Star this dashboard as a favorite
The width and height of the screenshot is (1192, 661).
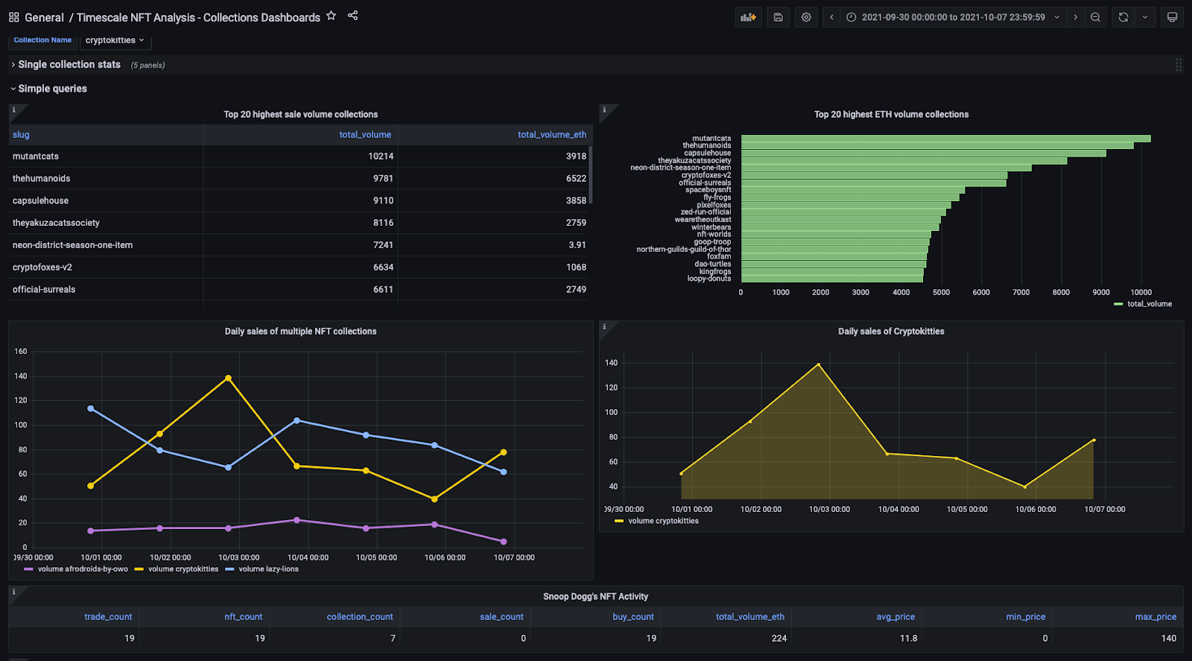tap(332, 16)
